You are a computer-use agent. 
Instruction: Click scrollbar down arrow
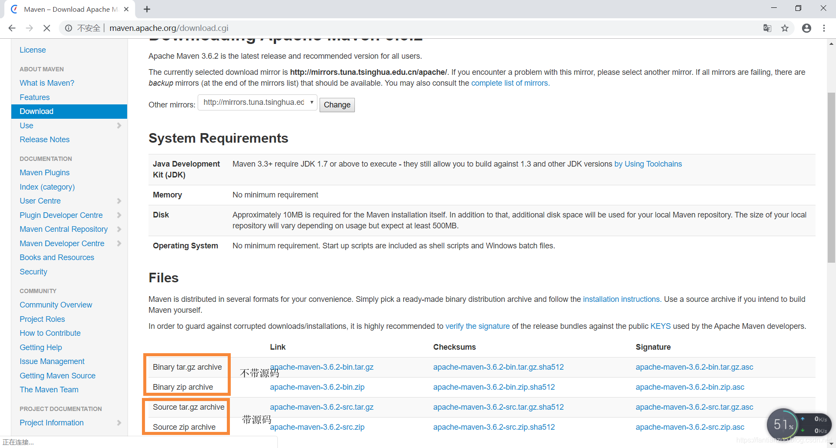831,443
